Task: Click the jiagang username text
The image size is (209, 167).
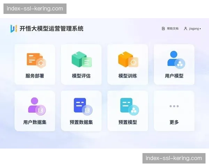Action: point(194,29)
